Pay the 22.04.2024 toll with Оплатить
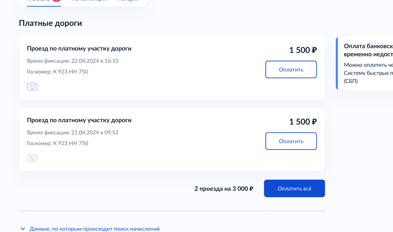The width and height of the screenshot is (393, 232). click(291, 69)
